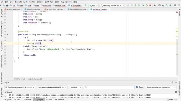Image resolution: width=181 pixels, height=101 pixels.
Task: Click the learncode breadcrumb in navigation bar
Action: (46, 5)
